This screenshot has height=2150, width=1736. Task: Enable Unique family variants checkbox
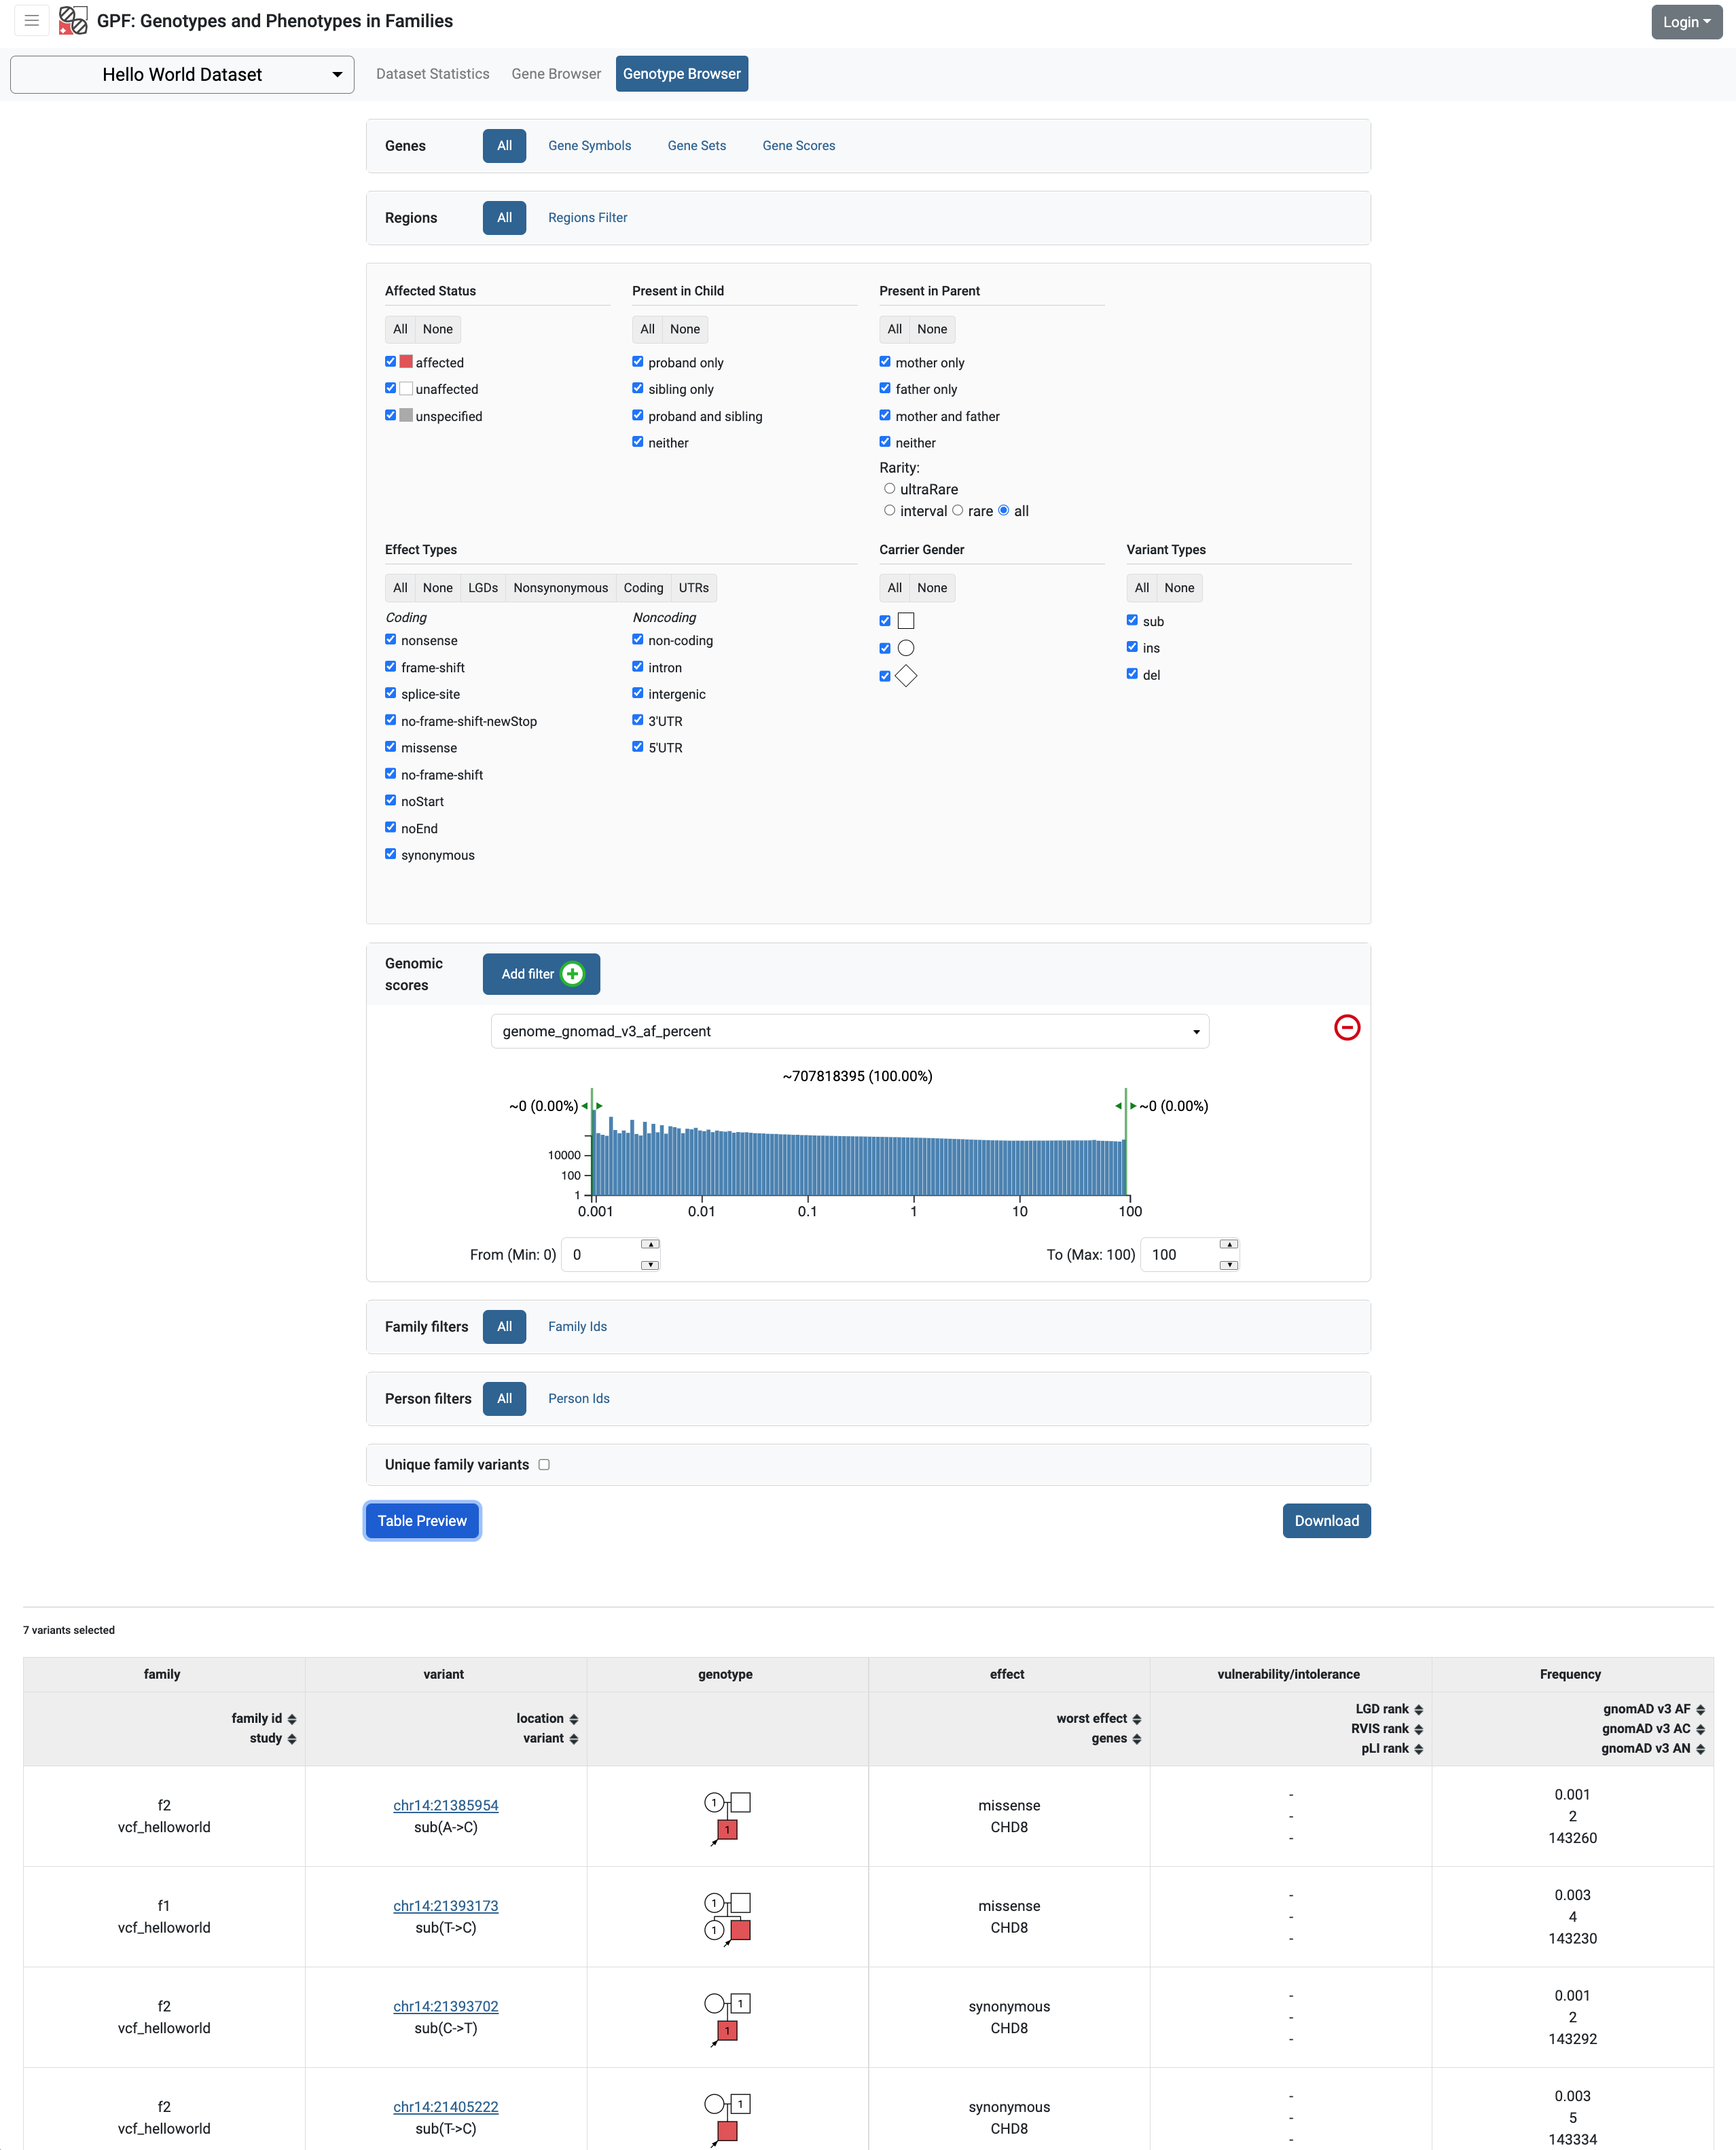pyautogui.click(x=544, y=1464)
